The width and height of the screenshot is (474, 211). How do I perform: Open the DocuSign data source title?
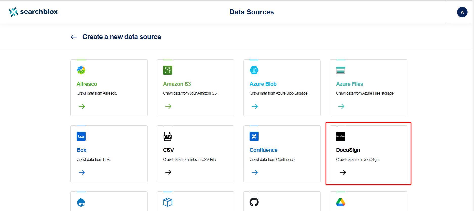click(348, 150)
